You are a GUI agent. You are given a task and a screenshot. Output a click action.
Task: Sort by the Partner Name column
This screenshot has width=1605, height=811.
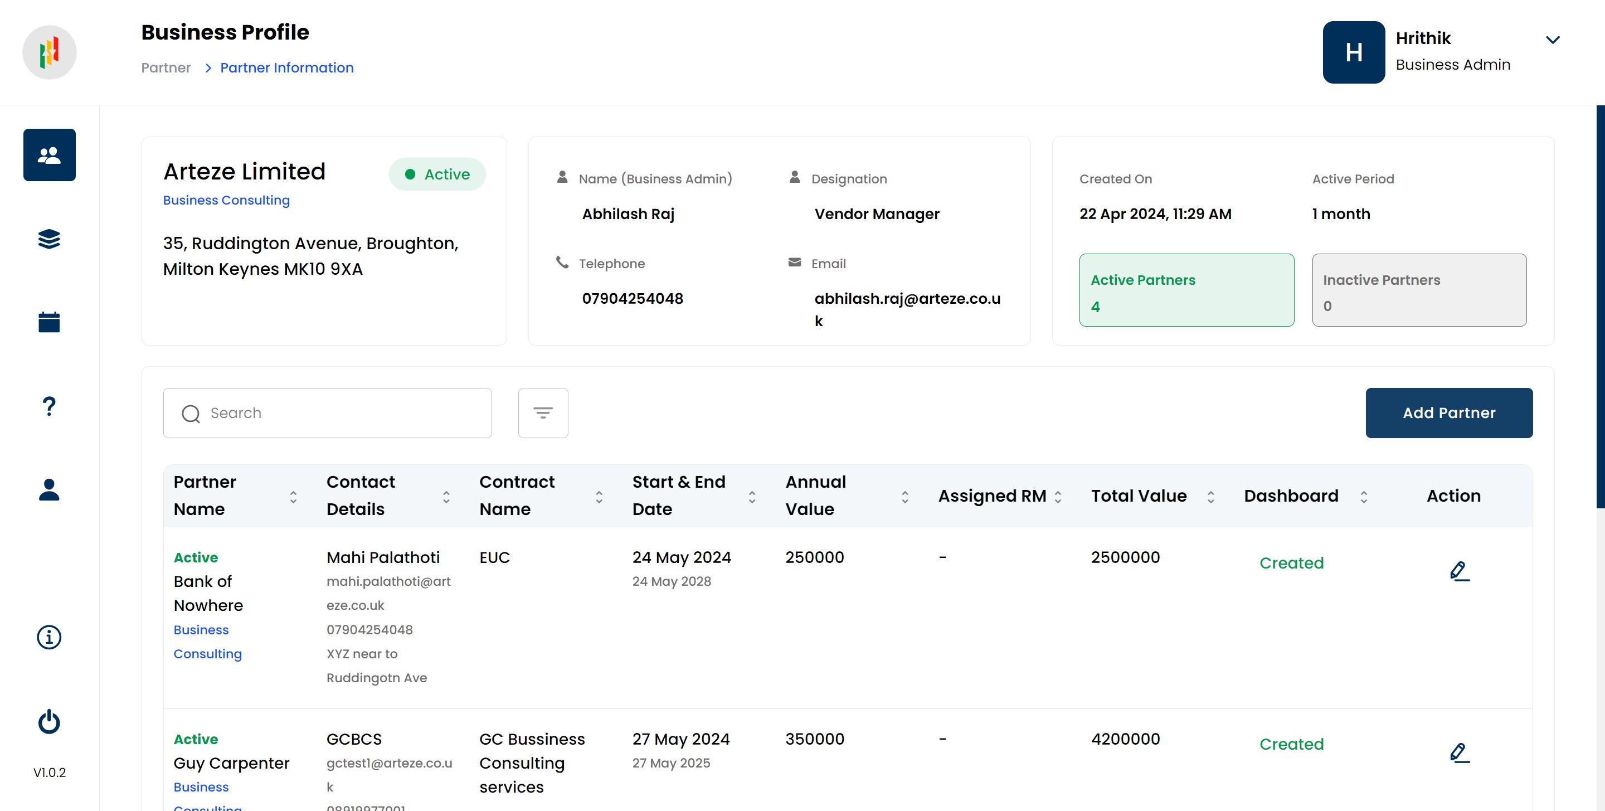293,496
